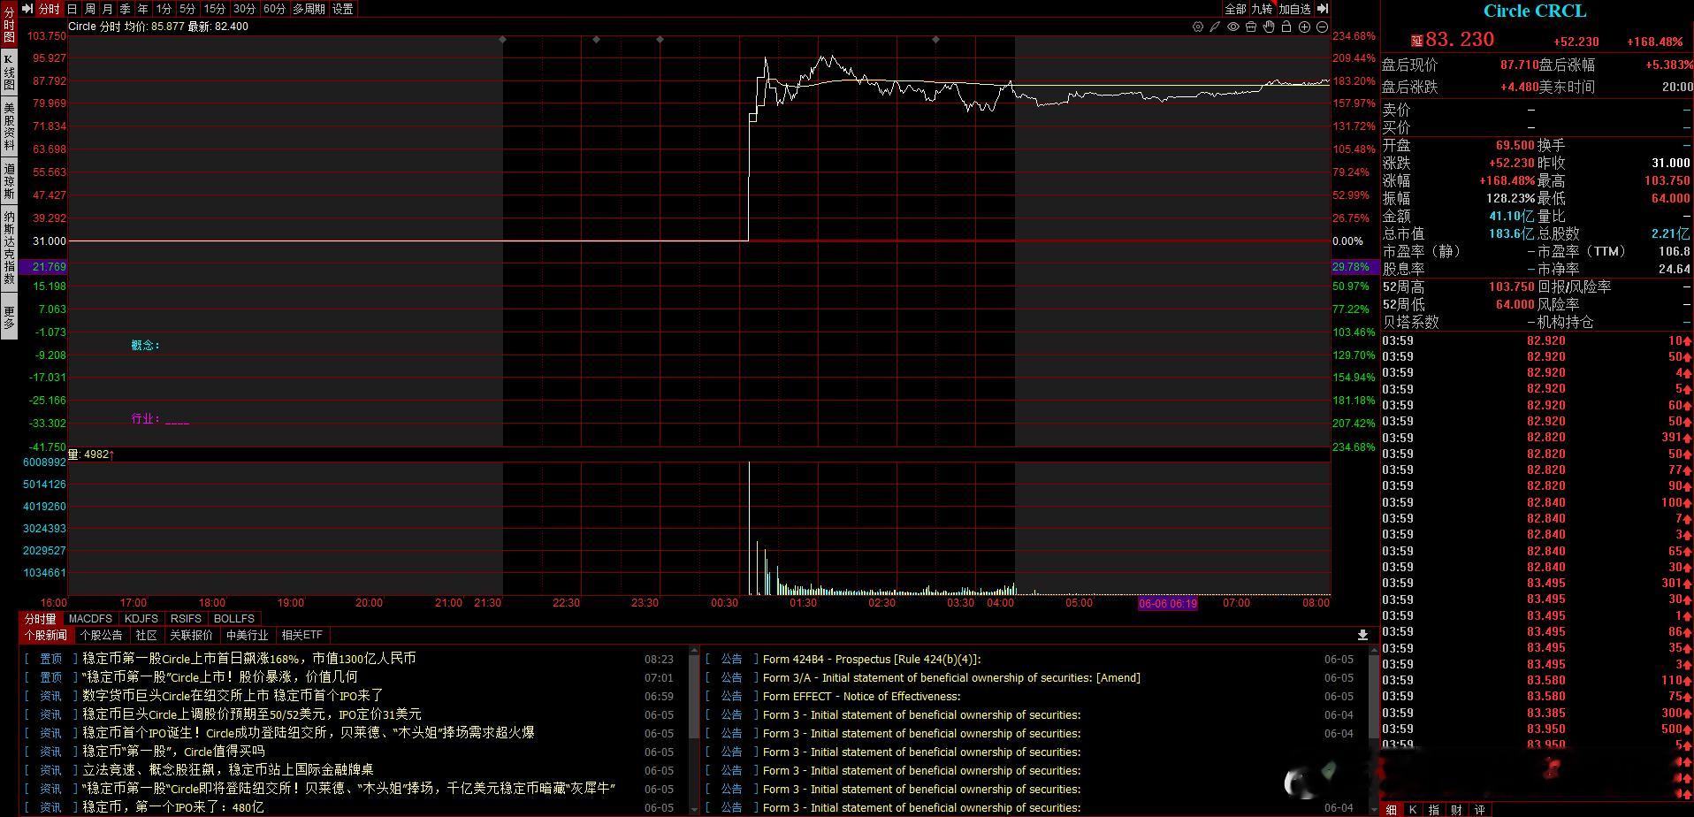Choose the 60分 period
This screenshot has width=1694, height=817.
click(275, 9)
